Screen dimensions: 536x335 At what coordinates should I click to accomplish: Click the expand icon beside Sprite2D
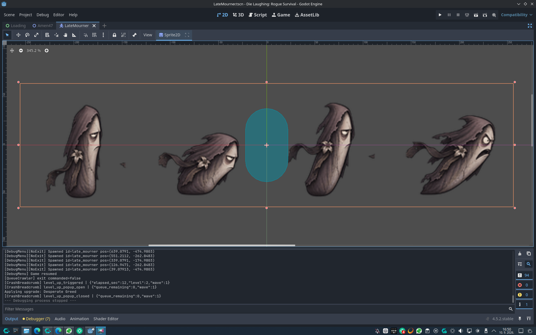pos(187,35)
